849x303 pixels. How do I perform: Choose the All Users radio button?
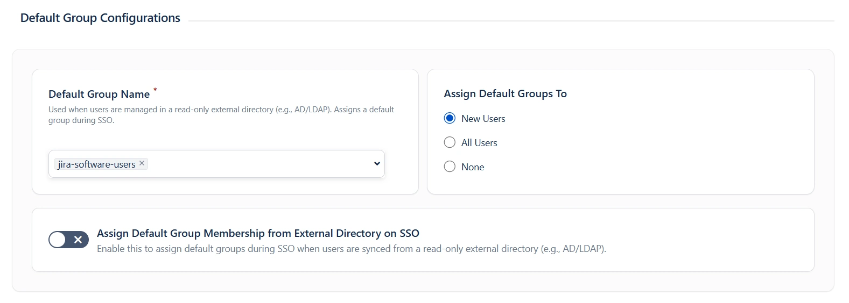450,142
